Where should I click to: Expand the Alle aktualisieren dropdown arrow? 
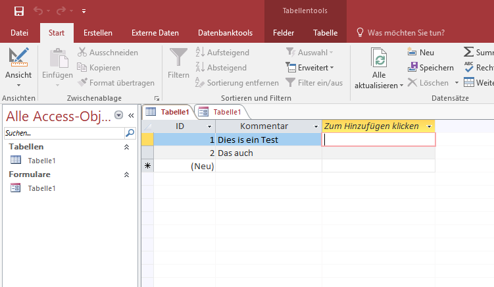[401, 86]
